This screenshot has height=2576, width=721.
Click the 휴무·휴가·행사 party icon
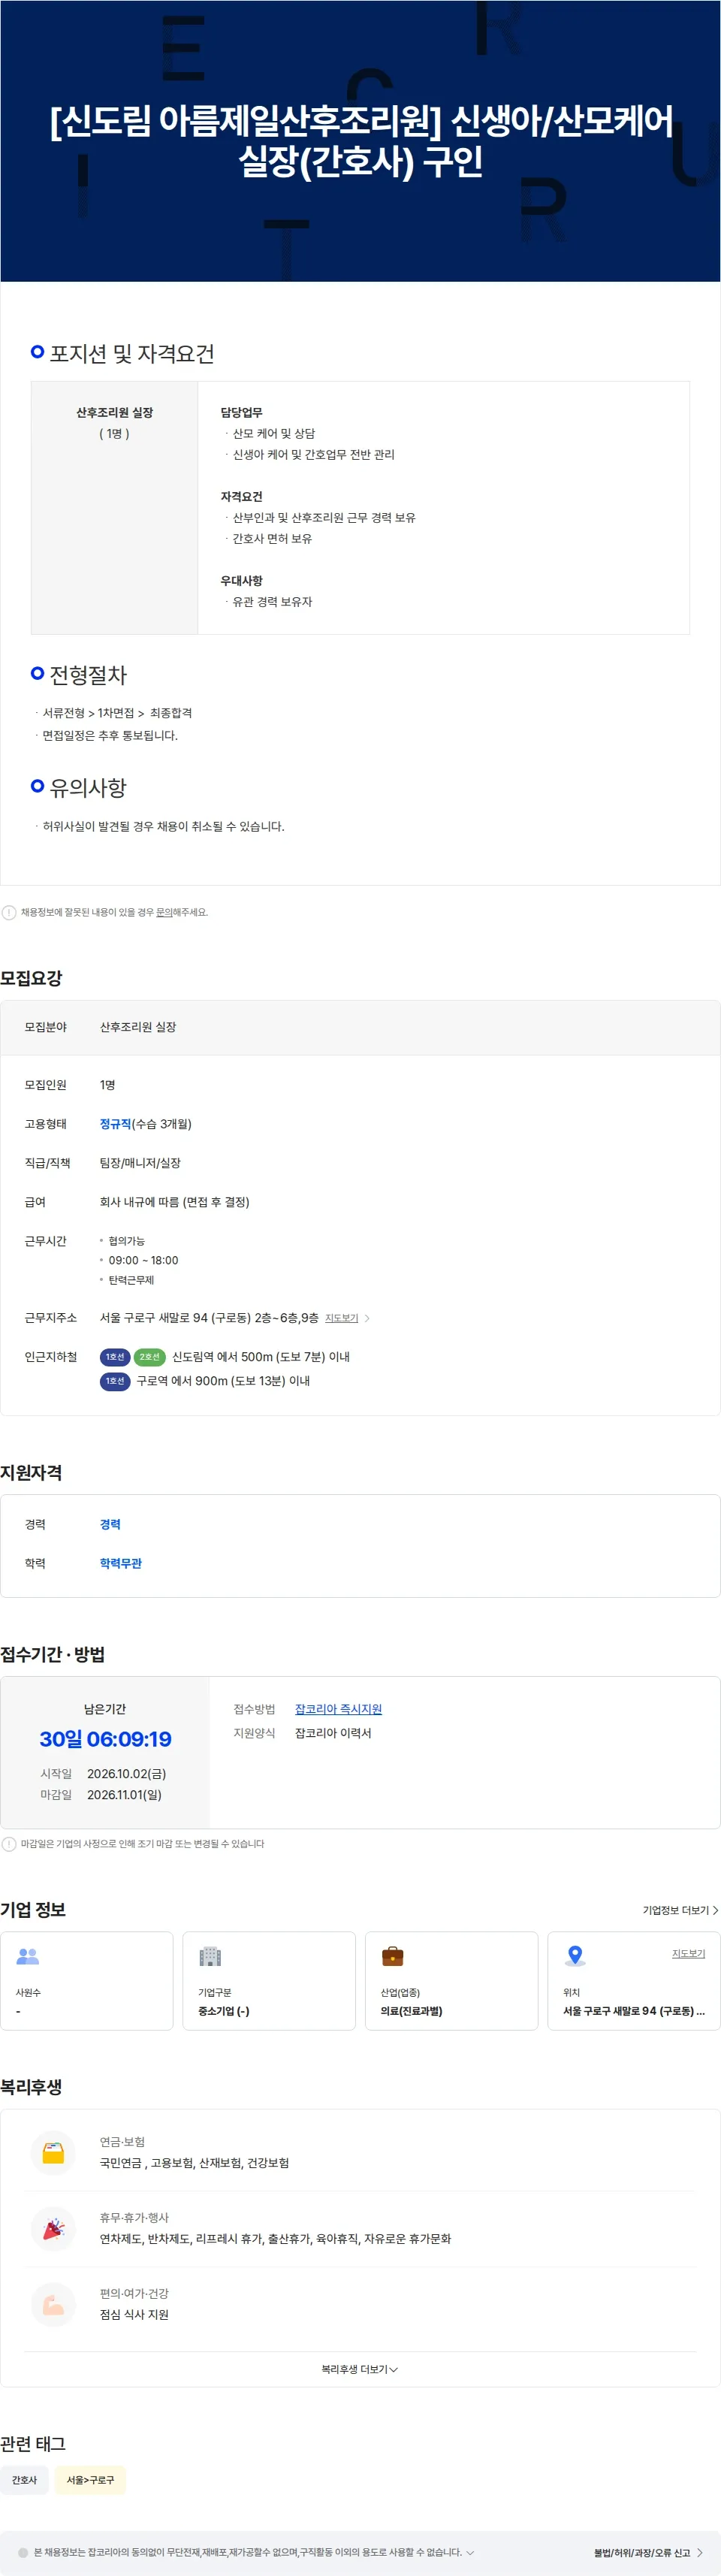coord(54,2228)
